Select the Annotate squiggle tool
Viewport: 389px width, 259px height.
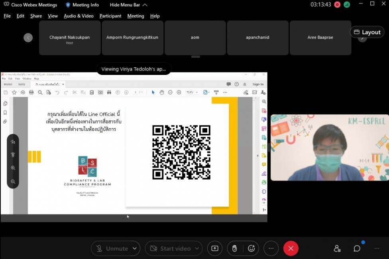coord(13,142)
